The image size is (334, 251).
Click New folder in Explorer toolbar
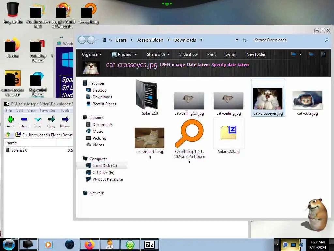[x=256, y=54]
